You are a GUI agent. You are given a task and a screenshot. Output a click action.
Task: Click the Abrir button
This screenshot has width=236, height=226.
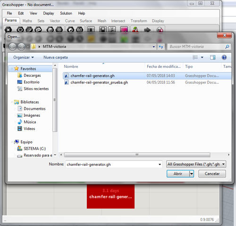178,174
